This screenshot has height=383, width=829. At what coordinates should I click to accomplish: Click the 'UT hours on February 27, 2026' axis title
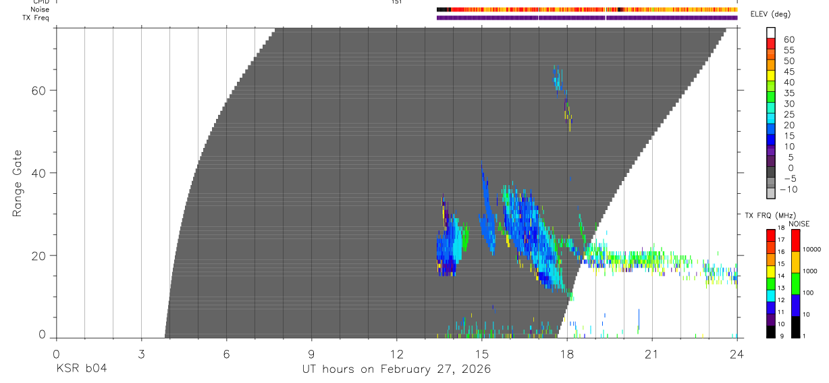pos(396,369)
